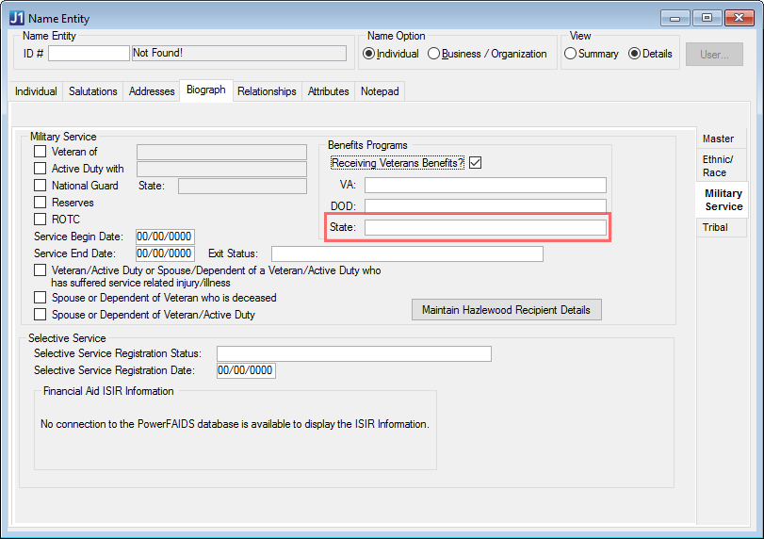Open the Relationships tab
Image resolution: width=764 pixels, height=539 pixels.
[x=267, y=91]
